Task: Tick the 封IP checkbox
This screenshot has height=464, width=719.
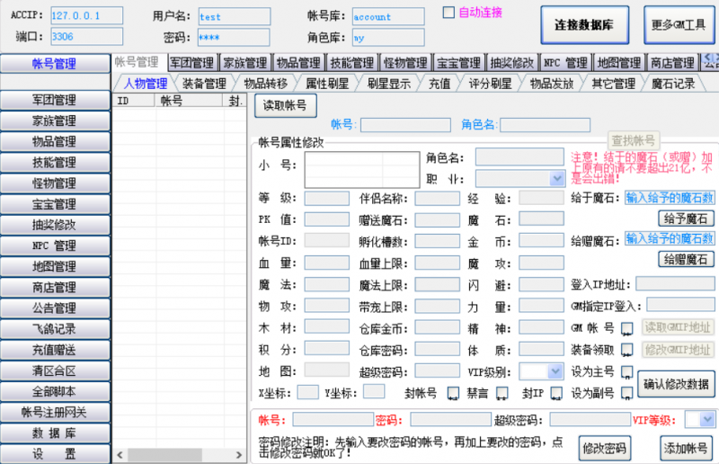Action: pyautogui.click(x=556, y=393)
